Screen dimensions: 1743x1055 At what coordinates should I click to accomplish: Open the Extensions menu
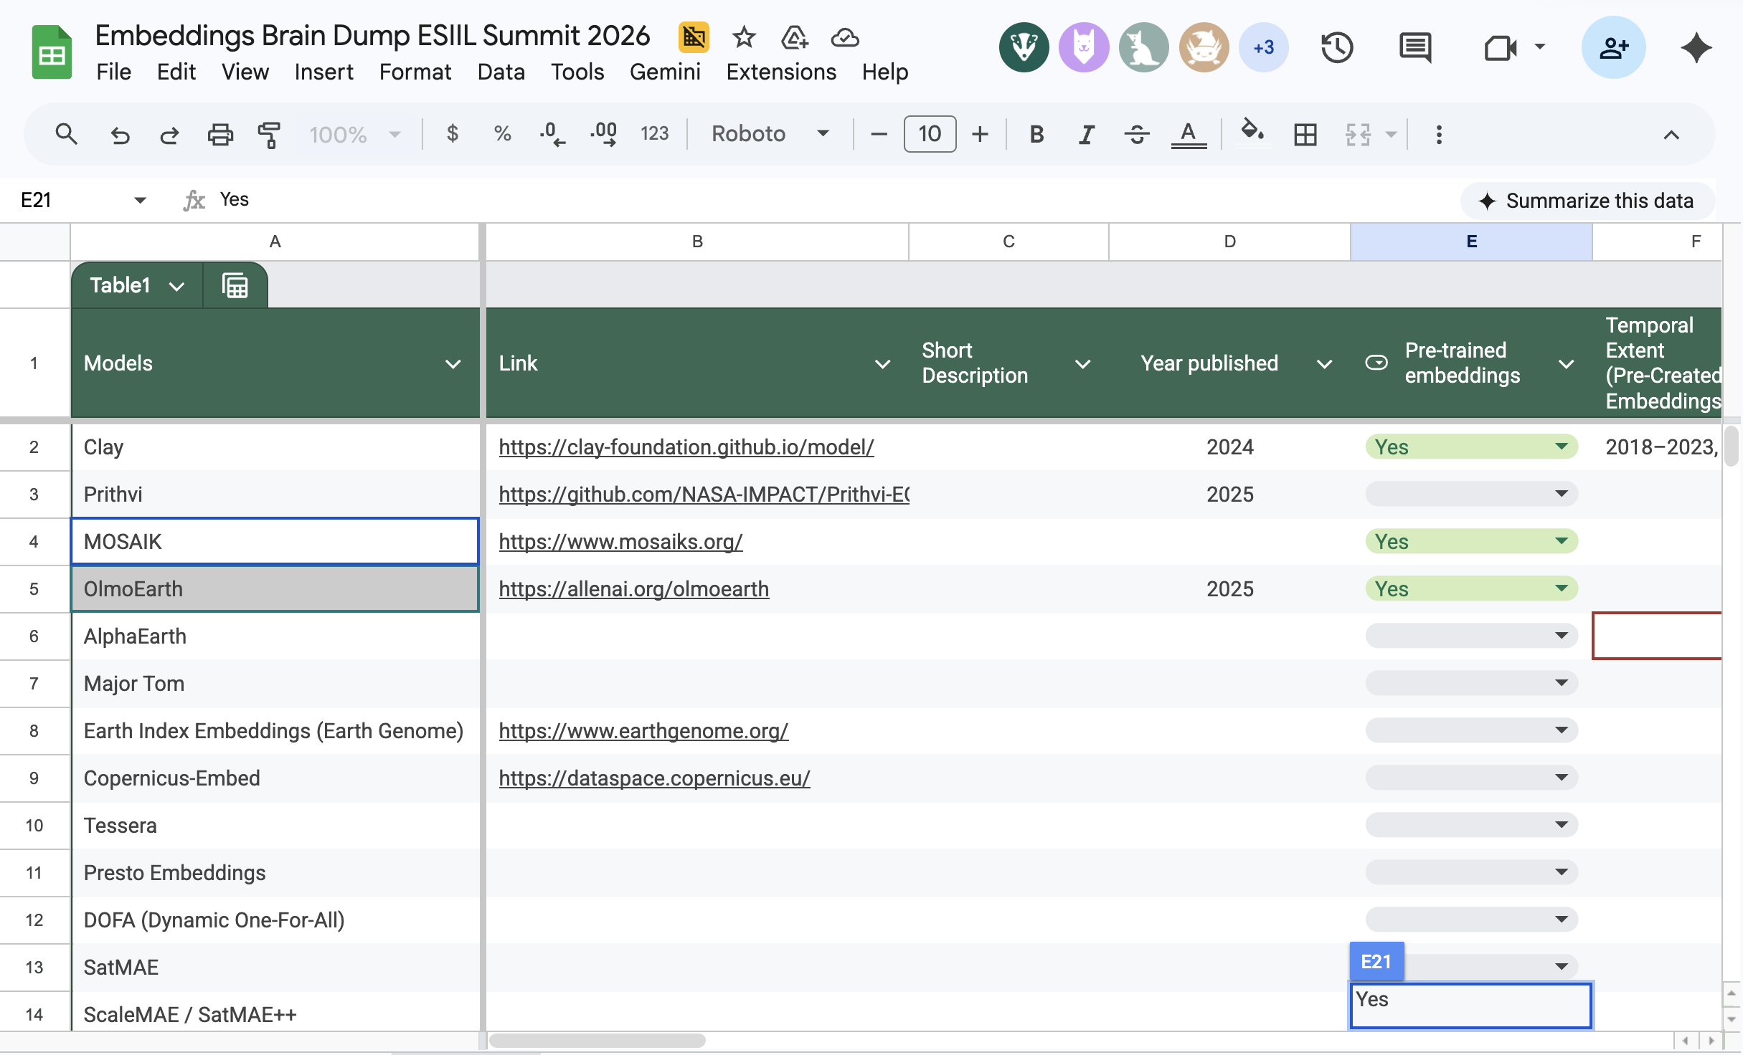[x=781, y=72]
